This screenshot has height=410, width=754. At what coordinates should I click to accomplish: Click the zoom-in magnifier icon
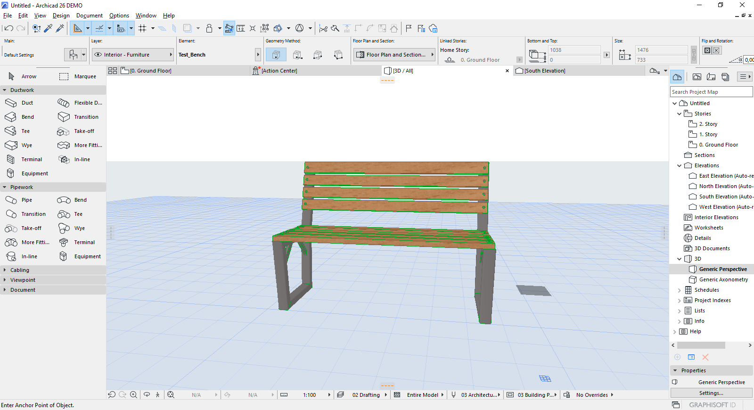pyautogui.click(x=134, y=395)
